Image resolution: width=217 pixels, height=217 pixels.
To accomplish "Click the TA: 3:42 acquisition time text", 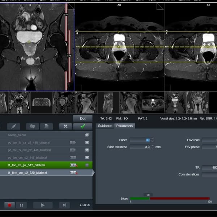I will coord(106,119).
